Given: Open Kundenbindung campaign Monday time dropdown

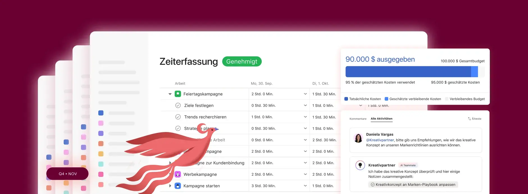Looking at the screenshot, I should 305,163.
